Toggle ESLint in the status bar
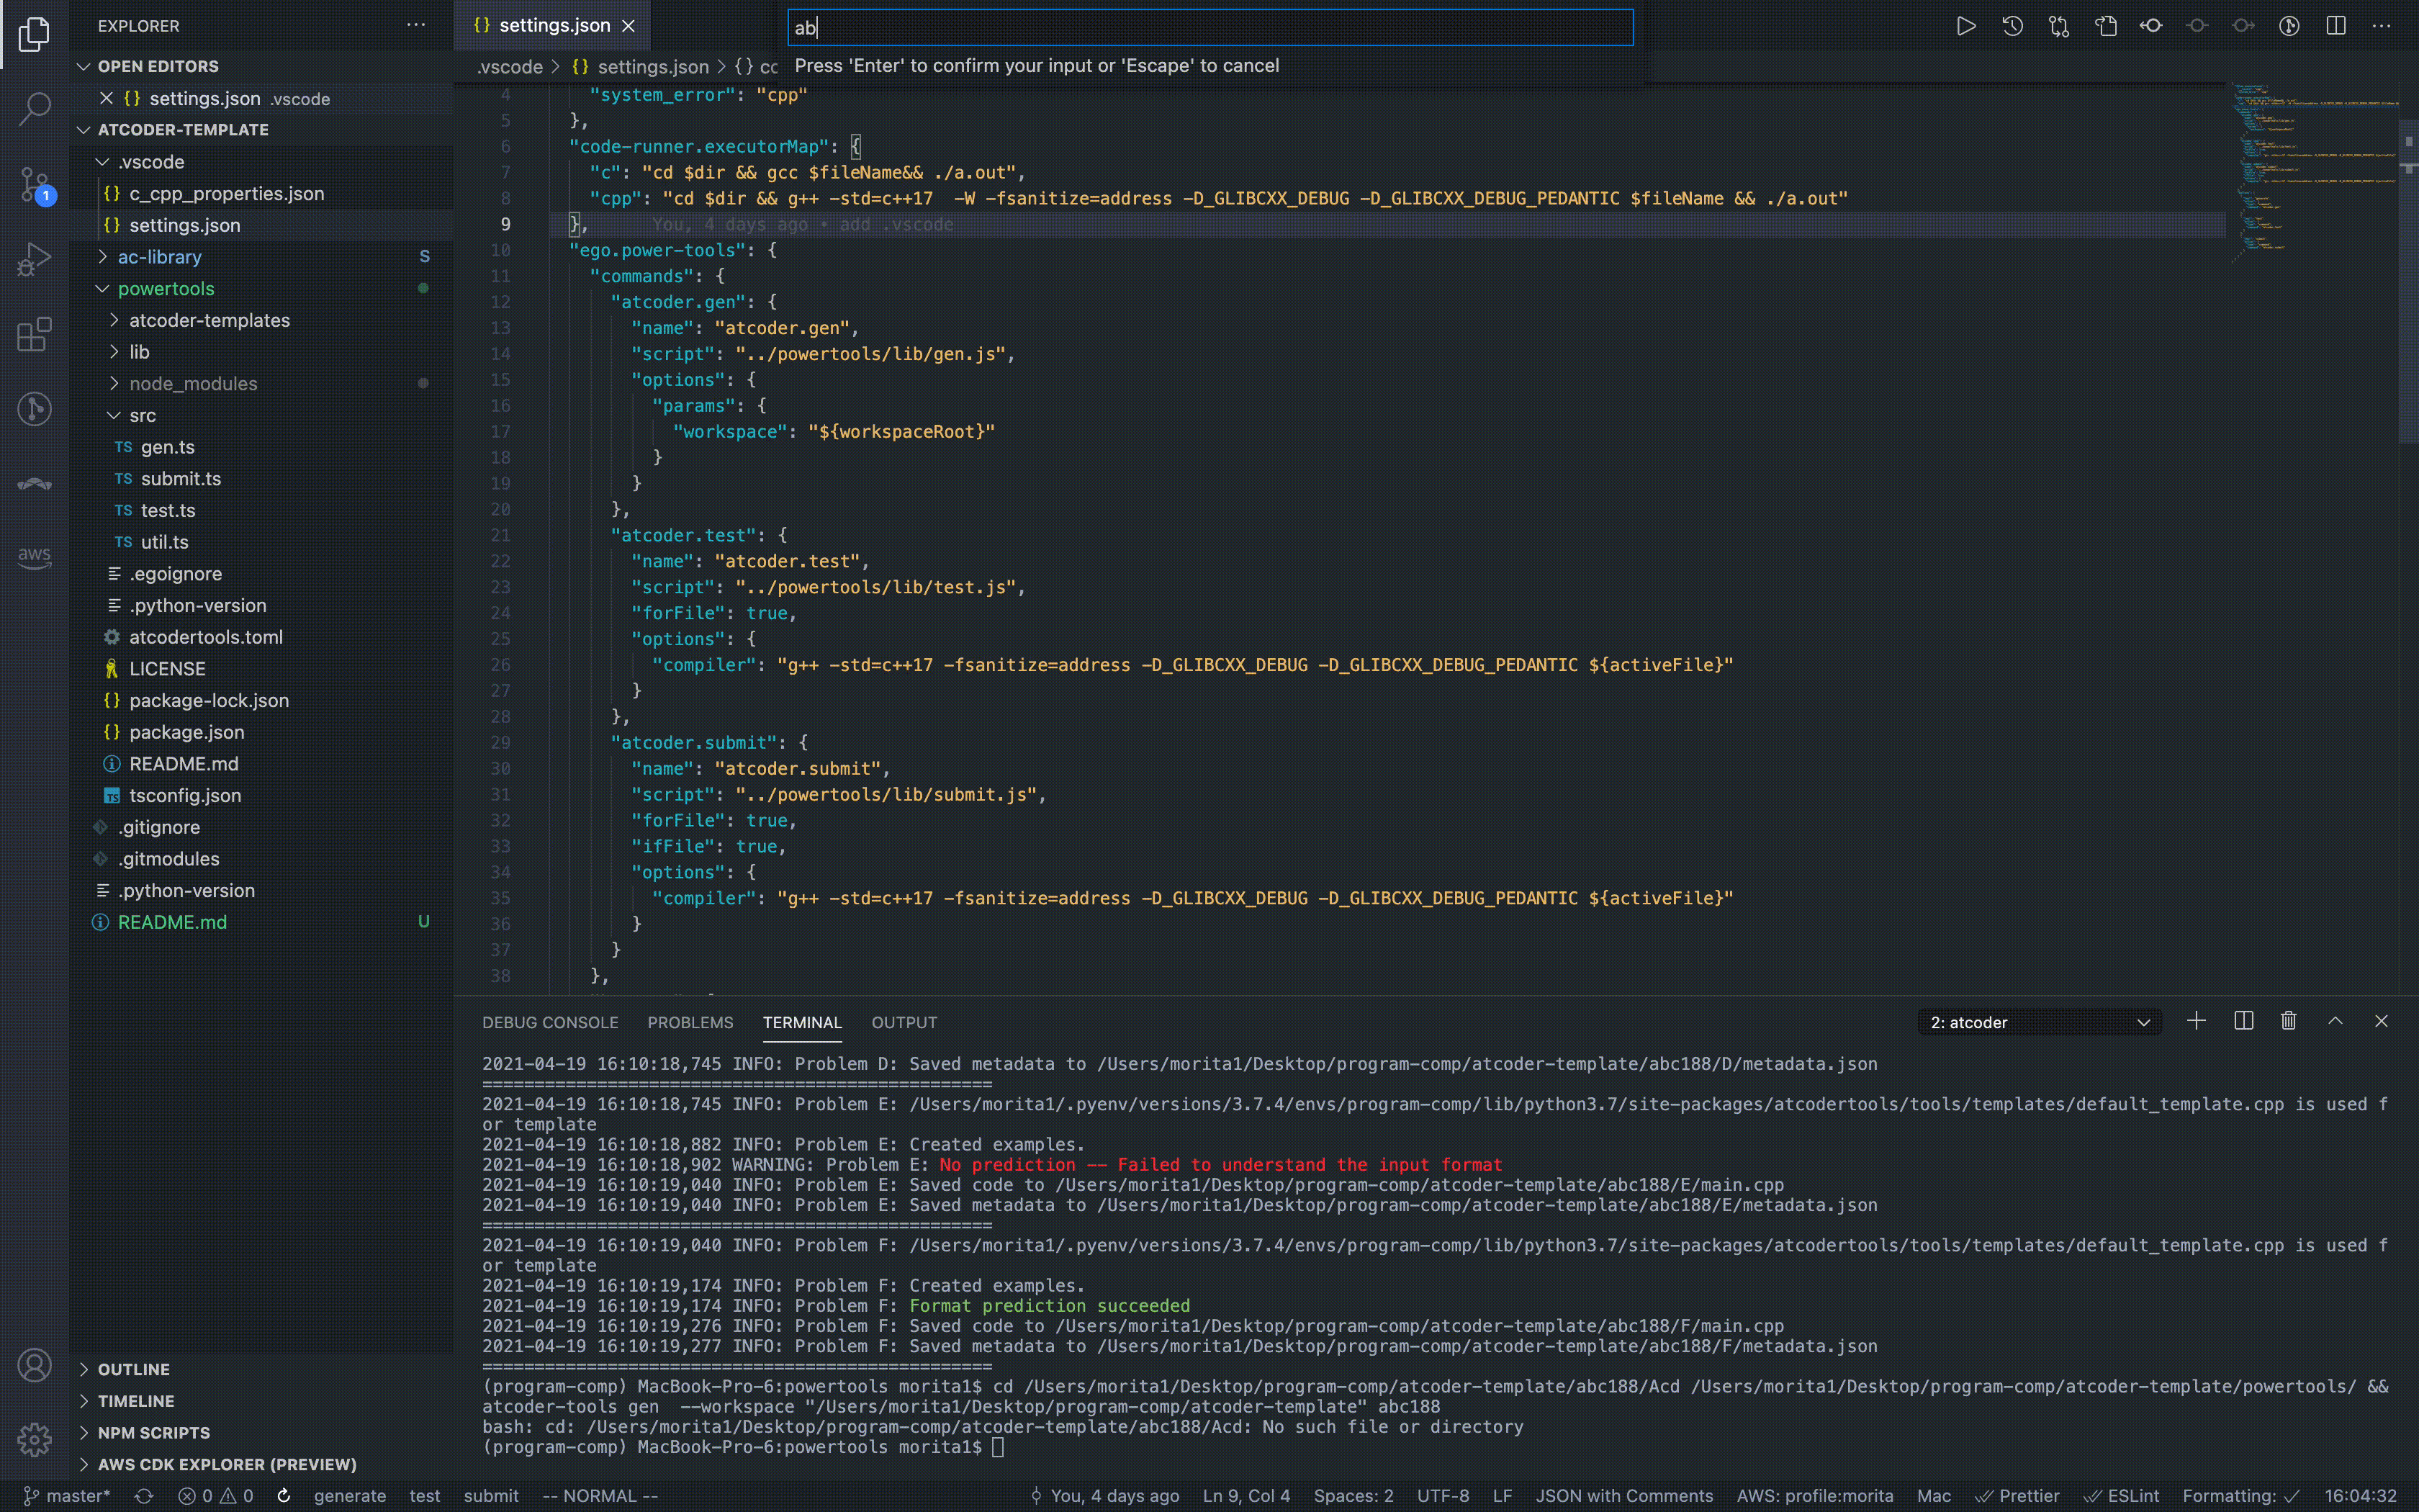The image size is (2419, 1512). (x=2122, y=1496)
